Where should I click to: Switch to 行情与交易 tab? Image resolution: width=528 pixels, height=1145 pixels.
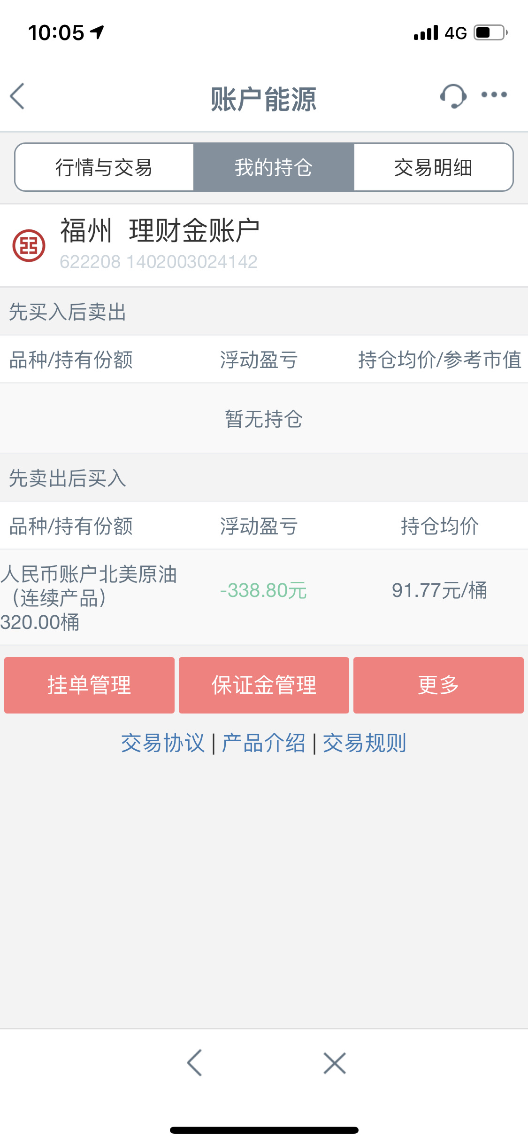pyautogui.click(x=104, y=167)
